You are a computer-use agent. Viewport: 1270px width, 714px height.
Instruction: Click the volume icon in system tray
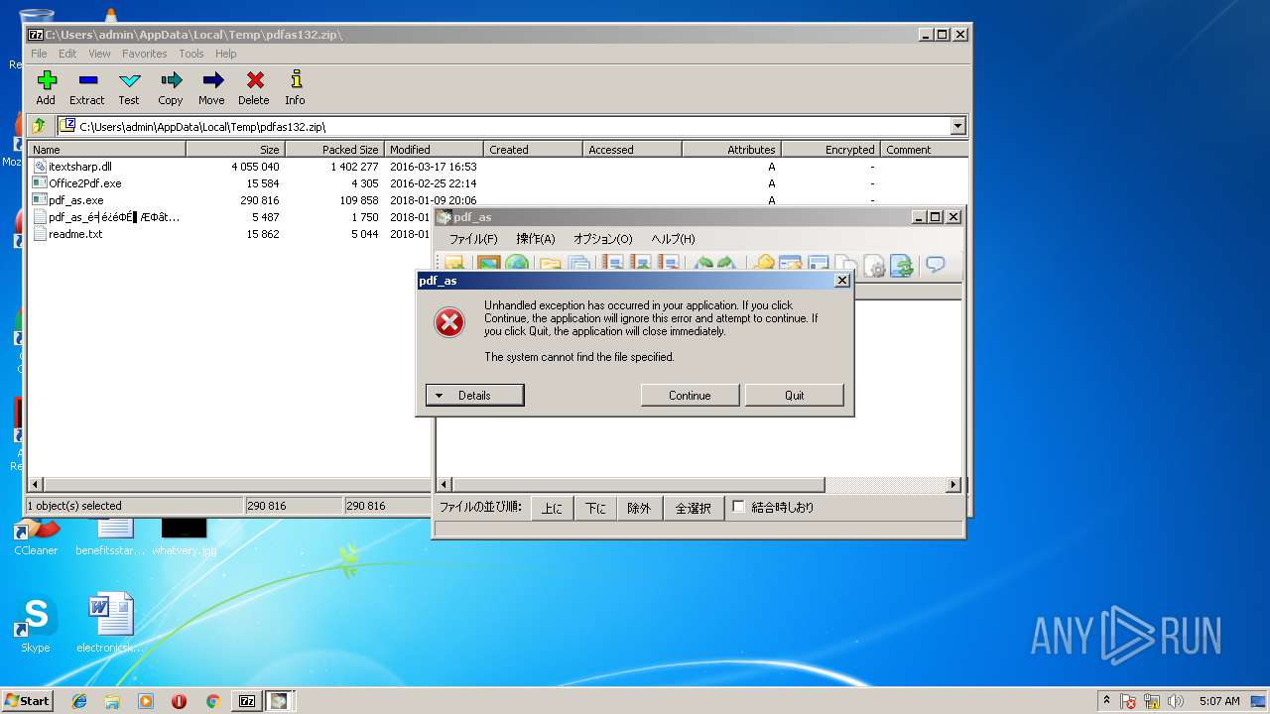[x=1176, y=701]
